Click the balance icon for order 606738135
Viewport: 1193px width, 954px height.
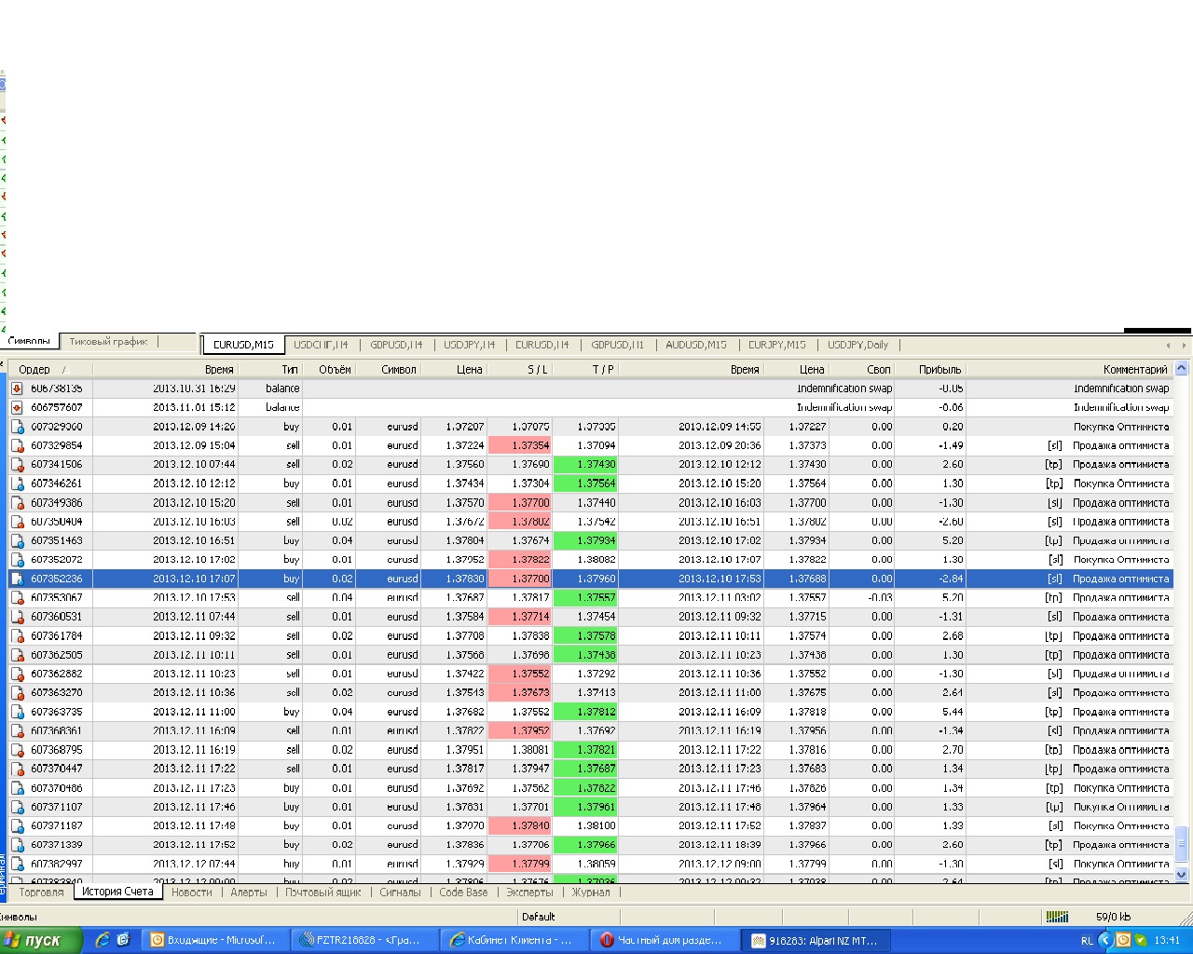tap(17, 388)
